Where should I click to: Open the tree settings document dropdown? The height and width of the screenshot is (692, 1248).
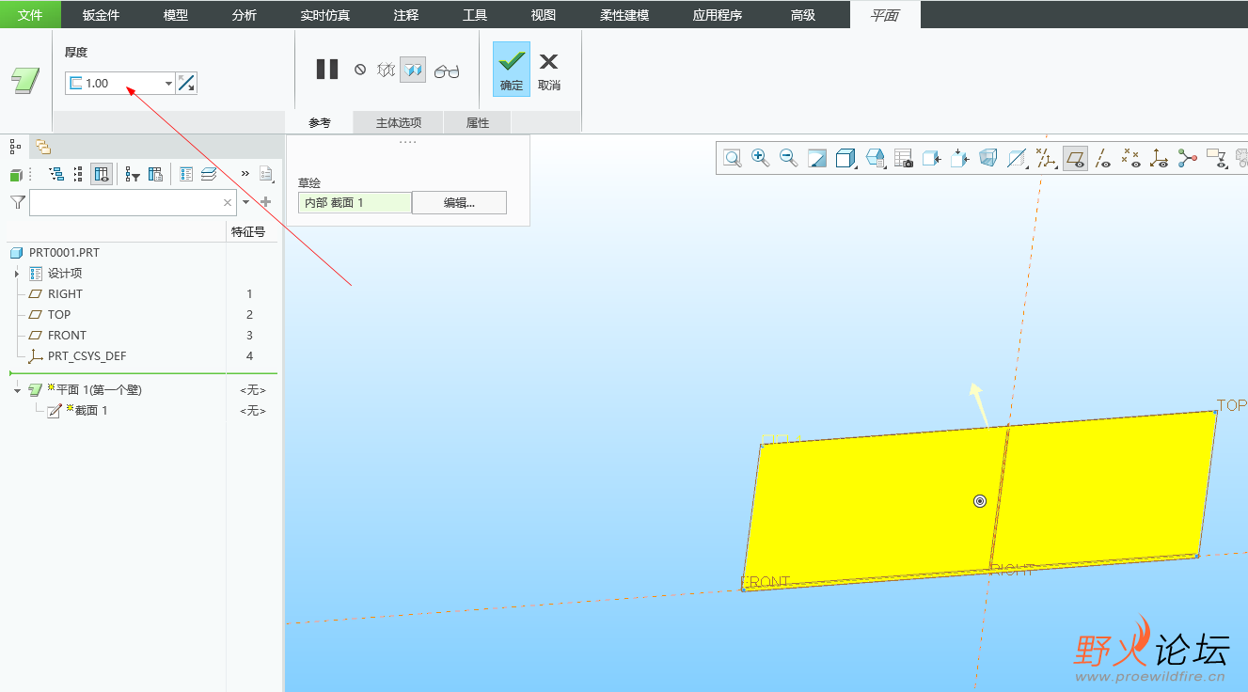pyautogui.click(x=266, y=174)
